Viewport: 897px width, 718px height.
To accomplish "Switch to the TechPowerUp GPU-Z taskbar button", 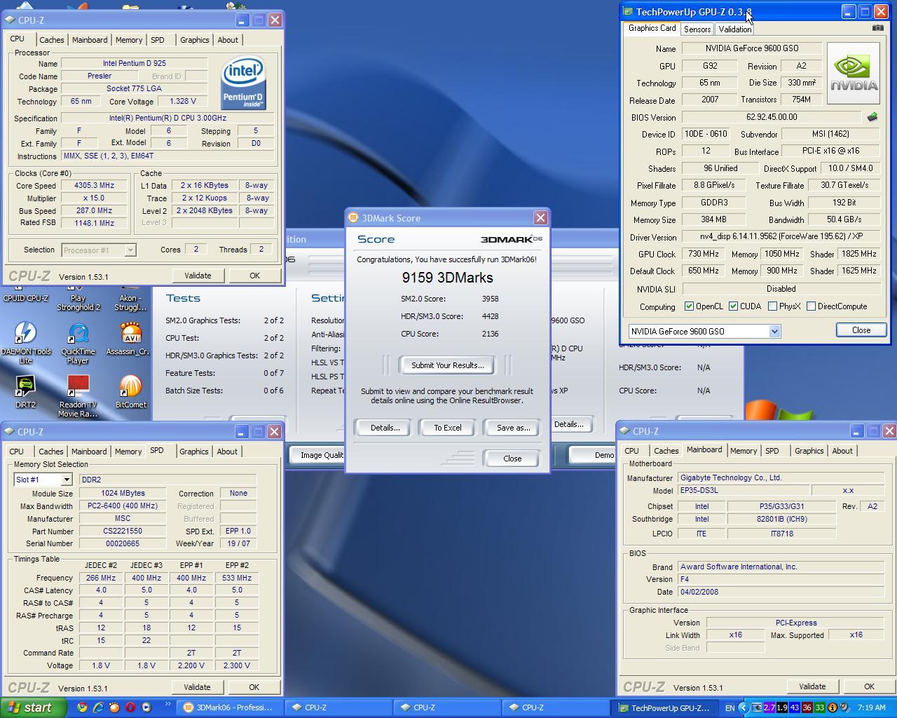I will click(x=663, y=707).
